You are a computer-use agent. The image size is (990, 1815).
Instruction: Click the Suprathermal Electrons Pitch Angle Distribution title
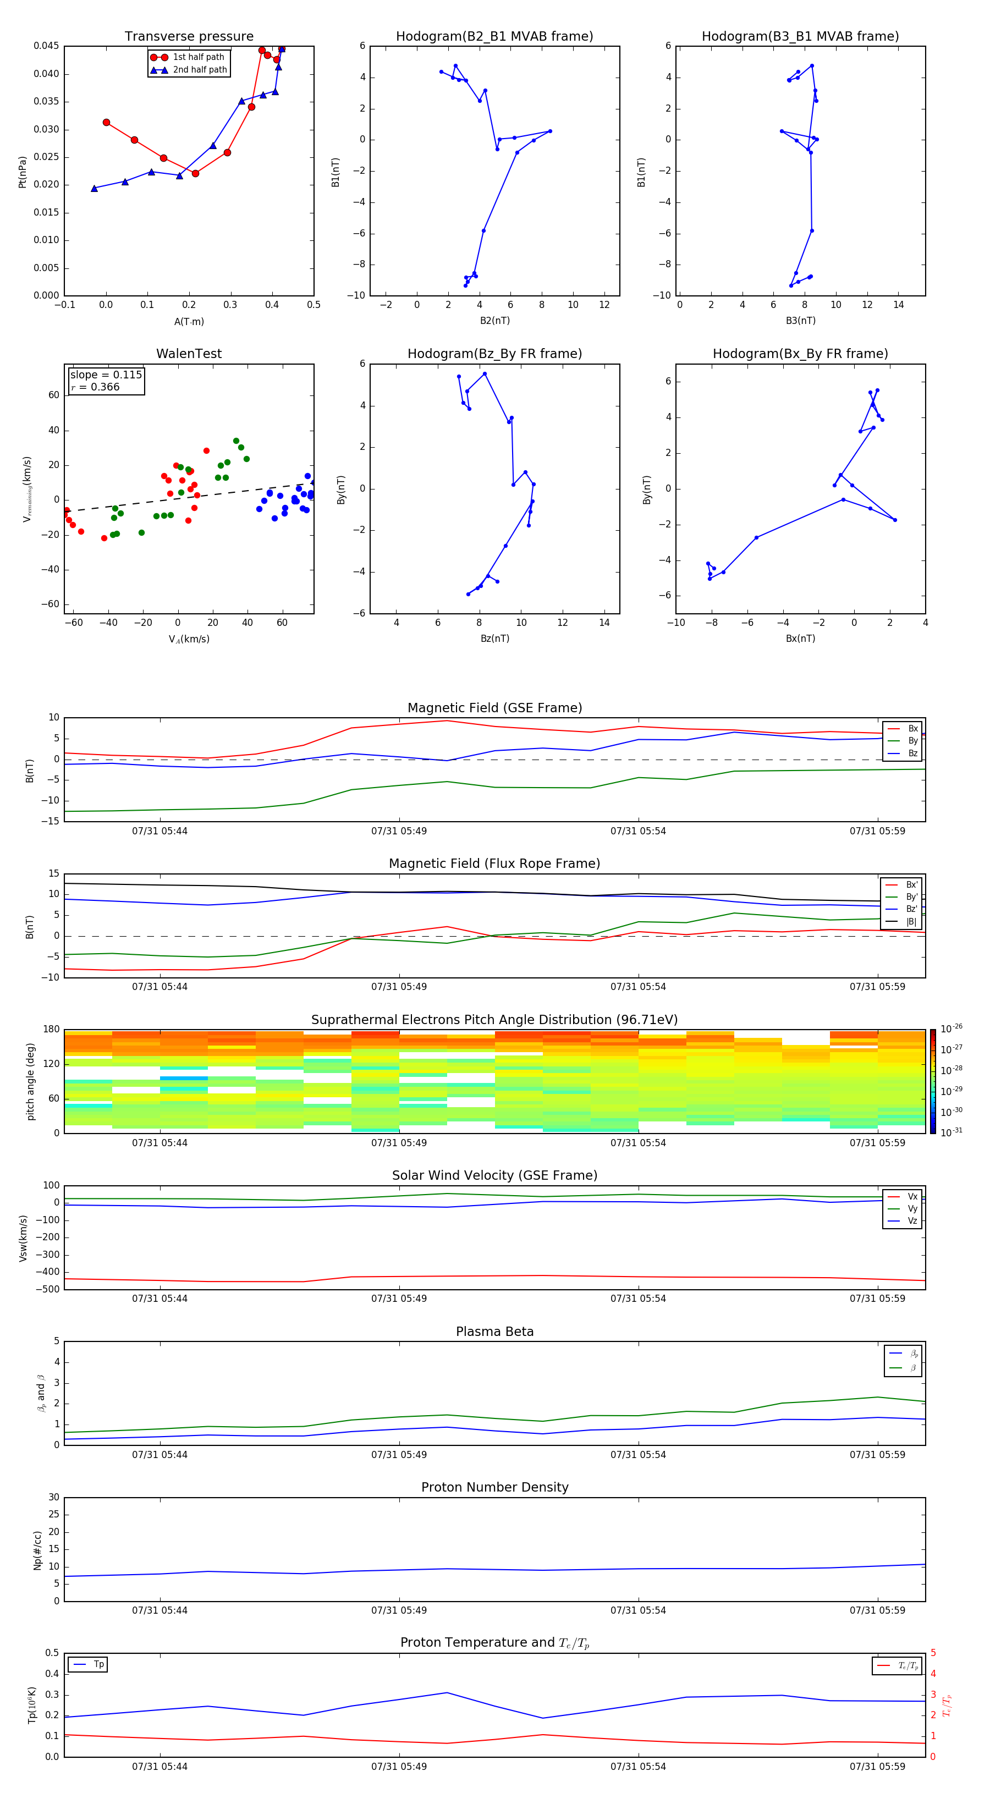point(494,1020)
